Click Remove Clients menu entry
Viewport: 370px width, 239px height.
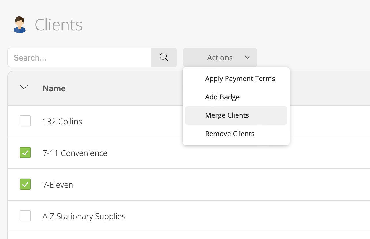point(230,134)
